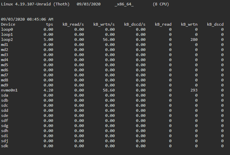Viewport: 230px width, 155px height.
Task: Select the device name "sdf"
Action: (x=4, y=121)
